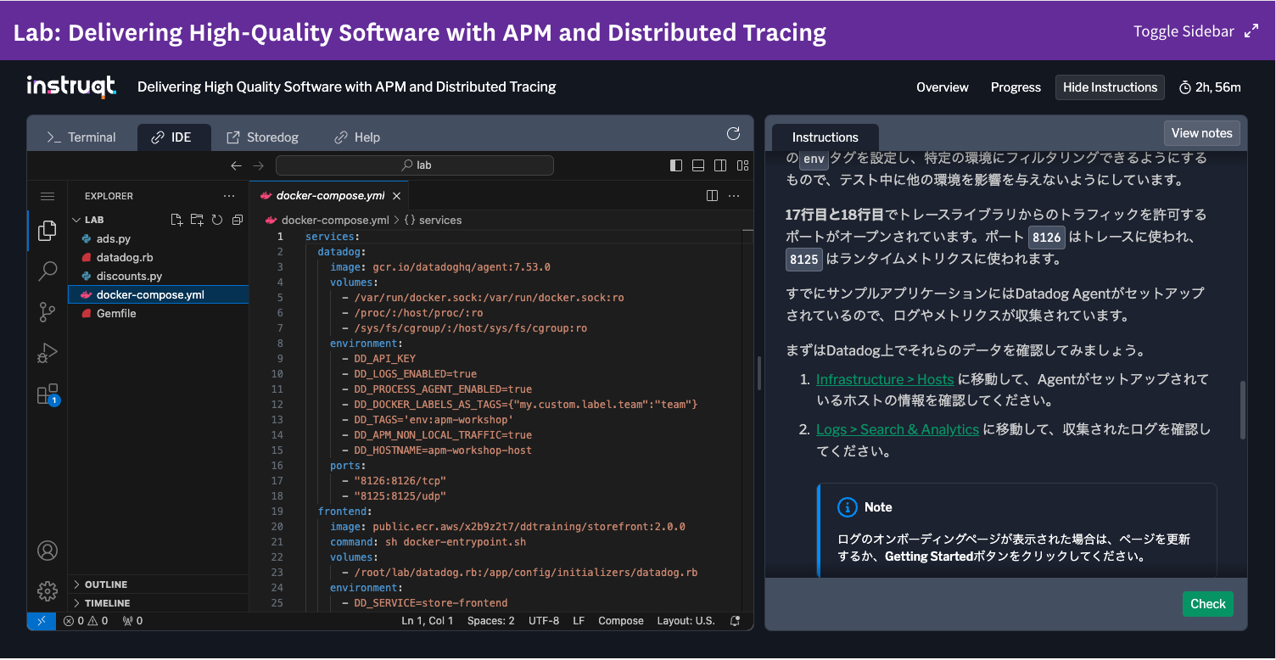Image resolution: width=1276 pixels, height=660 pixels.
Task: Open the IDE hamburger application menu
Action: pyautogui.click(x=48, y=196)
